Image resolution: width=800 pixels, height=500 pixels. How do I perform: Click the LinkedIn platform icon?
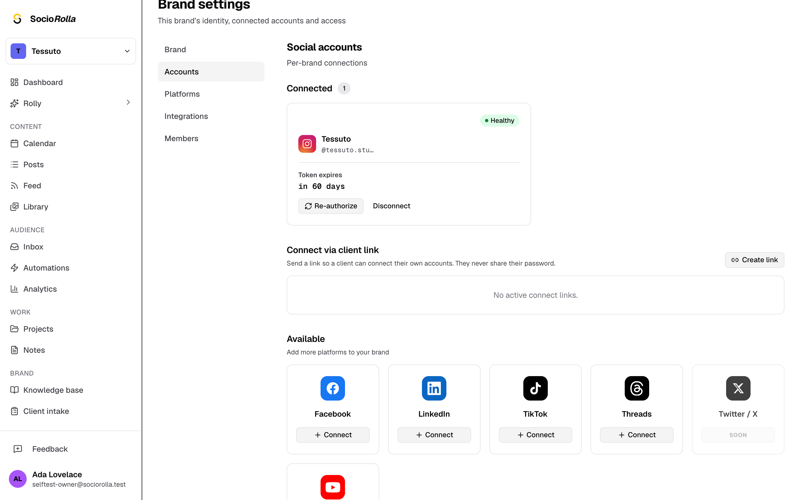pyautogui.click(x=434, y=388)
